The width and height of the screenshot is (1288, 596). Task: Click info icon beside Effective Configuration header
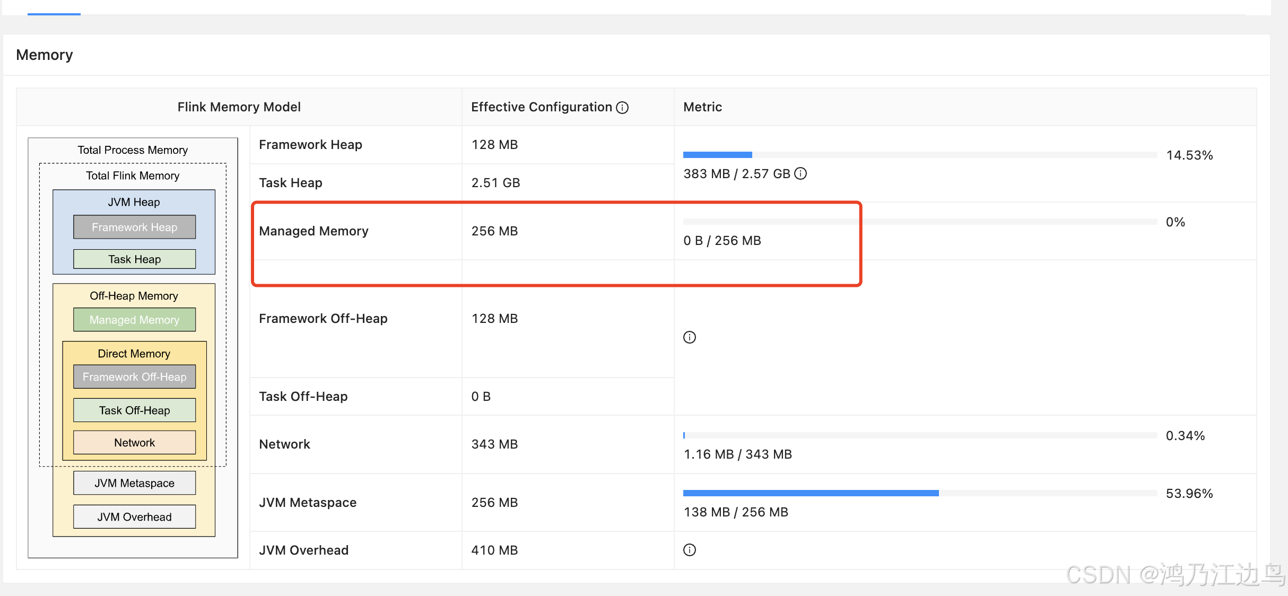point(622,108)
